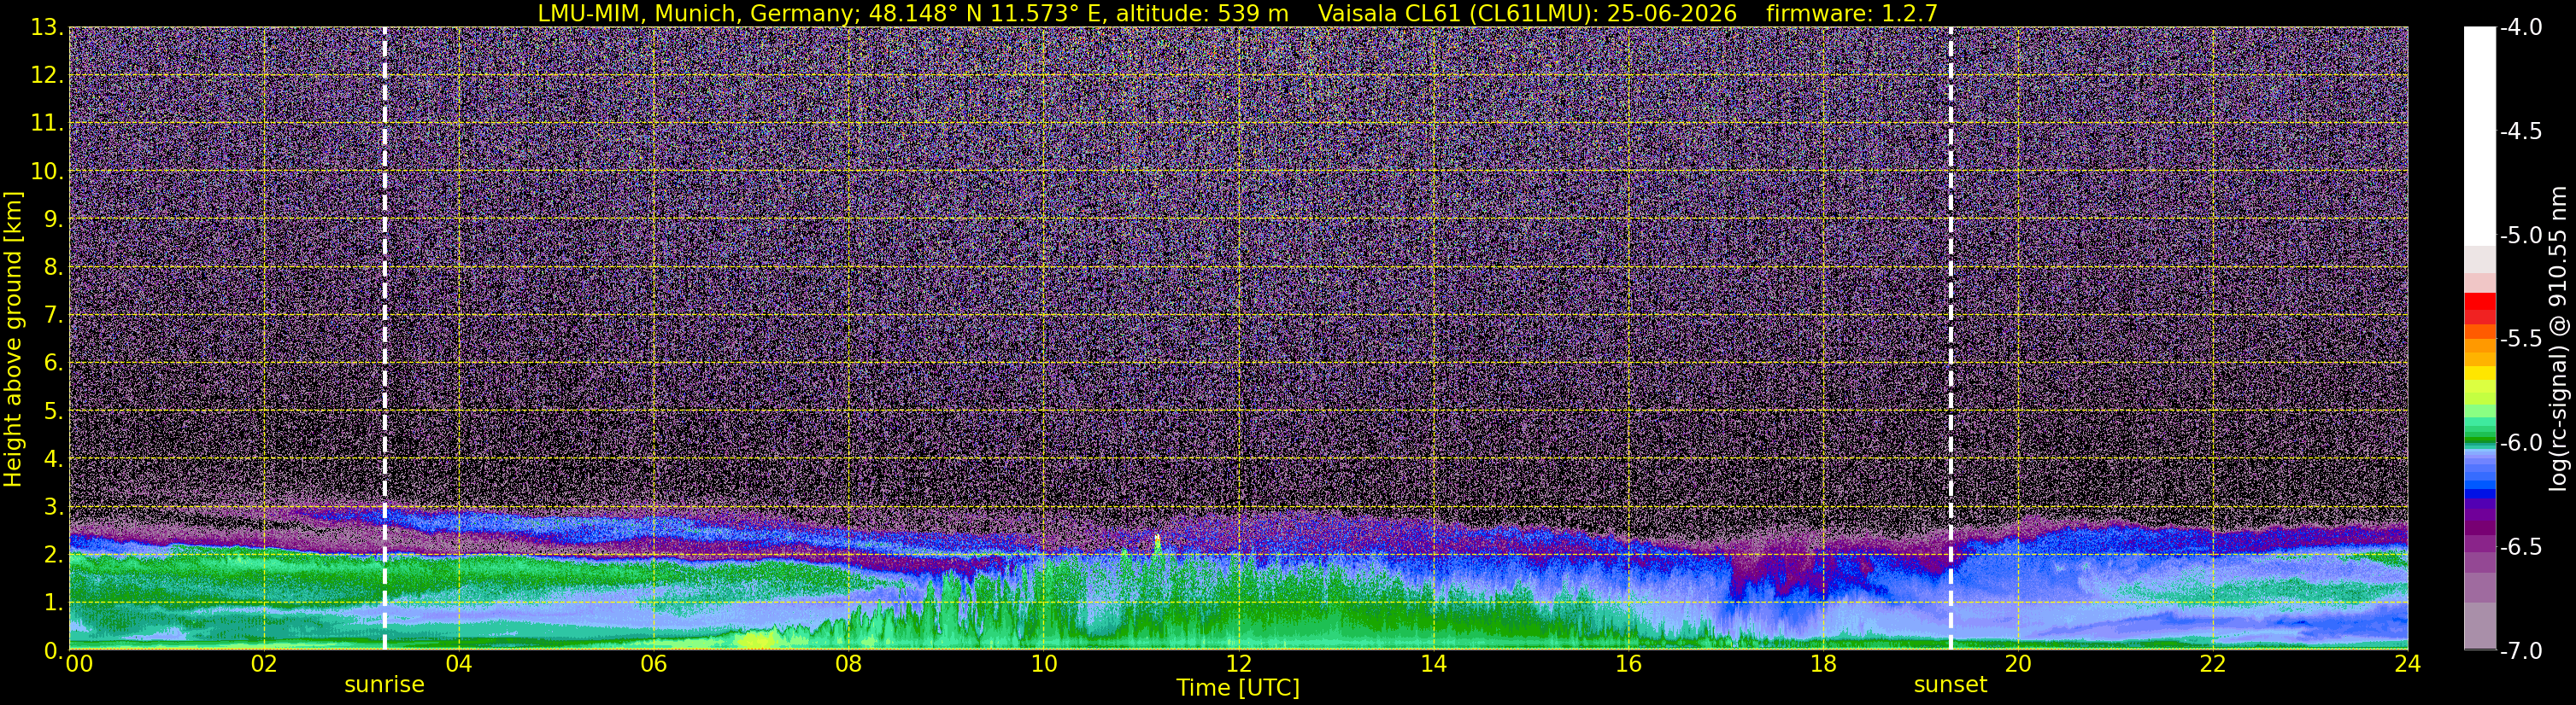This screenshot has height=705, width=2576.
Task: Click the -4.0 colorbar tick label
Action: click(2521, 28)
